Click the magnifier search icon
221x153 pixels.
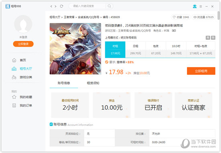(109, 6)
